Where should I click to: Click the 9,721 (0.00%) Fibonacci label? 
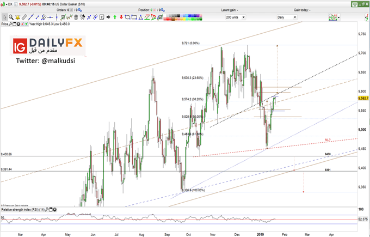[x=190, y=43]
